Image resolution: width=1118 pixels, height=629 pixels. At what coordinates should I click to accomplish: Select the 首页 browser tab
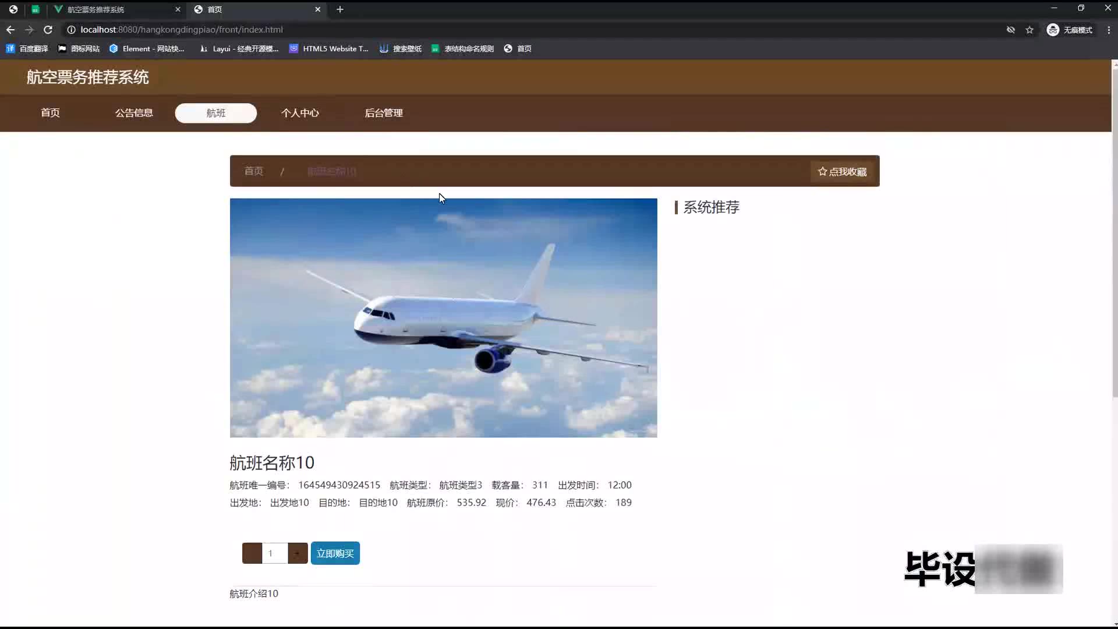(256, 9)
